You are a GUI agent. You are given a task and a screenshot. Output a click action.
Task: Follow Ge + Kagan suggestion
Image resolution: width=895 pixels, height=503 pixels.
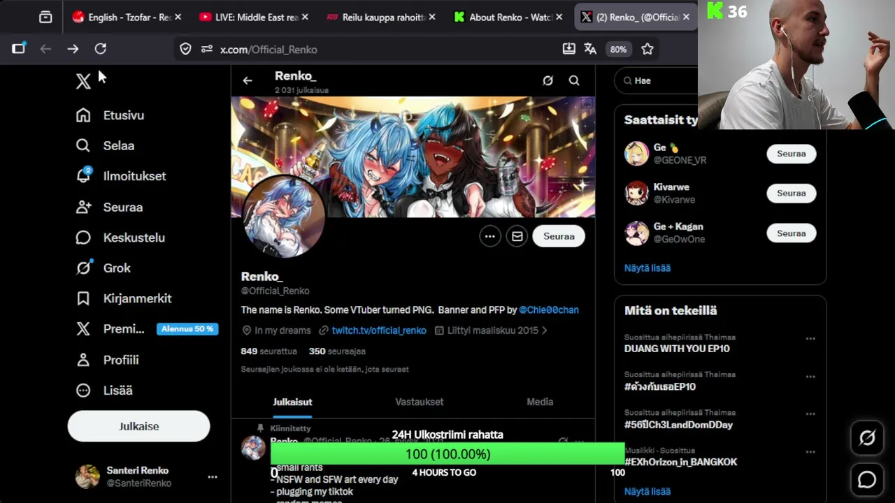point(792,233)
